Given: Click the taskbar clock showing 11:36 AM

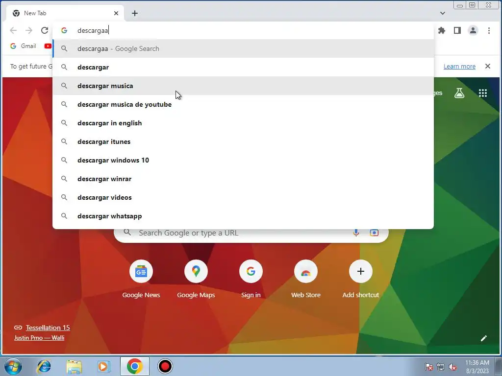Looking at the screenshot, I should tap(477, 366).
